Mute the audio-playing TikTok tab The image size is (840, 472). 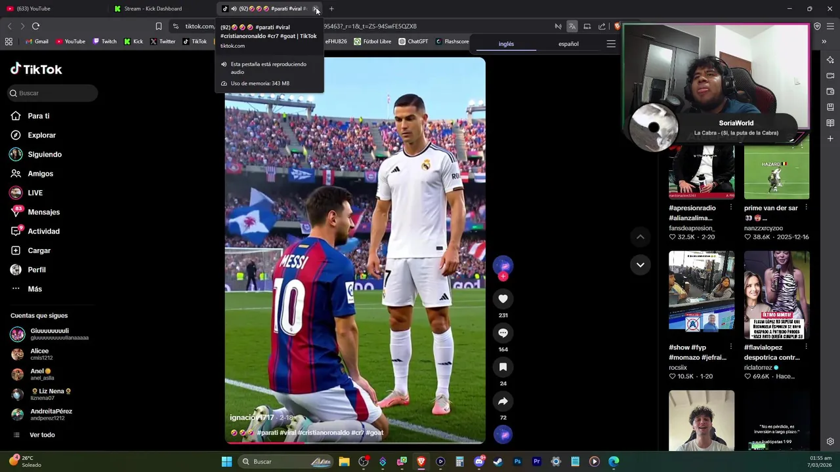coord(234,9)
